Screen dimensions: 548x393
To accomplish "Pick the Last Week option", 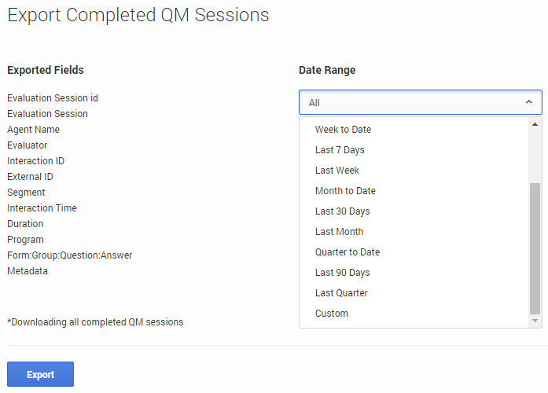I will pyautogui.click(x=337, y=171).
